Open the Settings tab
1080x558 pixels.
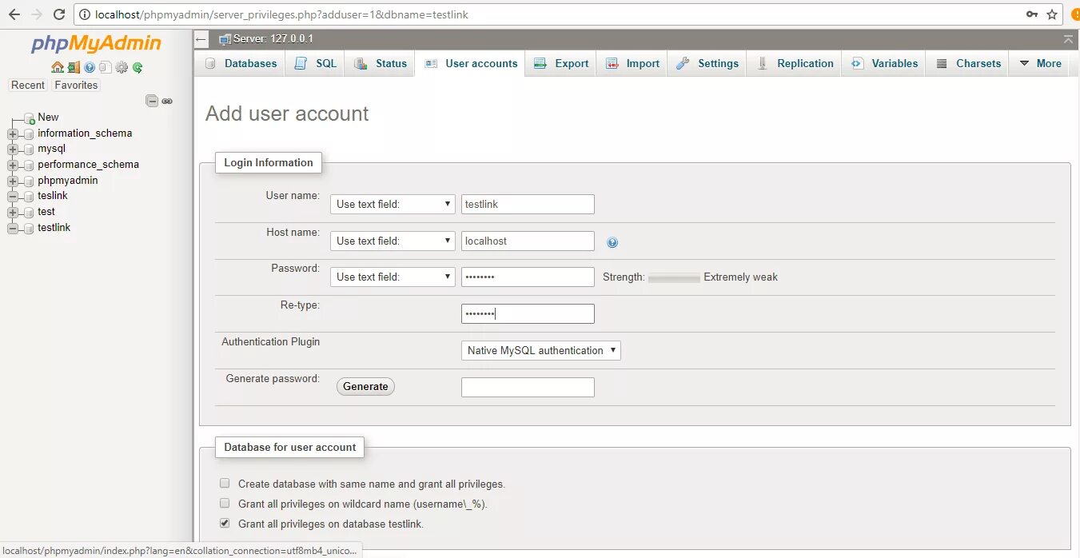[x=707, y=63]
